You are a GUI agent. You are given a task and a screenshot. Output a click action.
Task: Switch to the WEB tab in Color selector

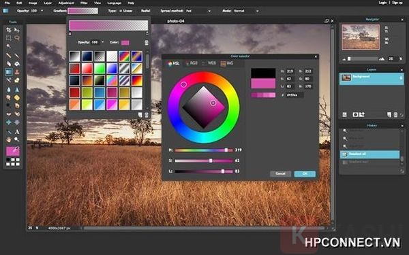209,63
